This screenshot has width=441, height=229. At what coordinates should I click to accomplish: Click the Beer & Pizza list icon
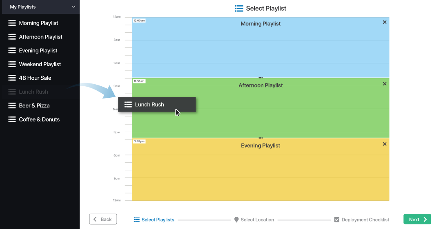[12, 106]
